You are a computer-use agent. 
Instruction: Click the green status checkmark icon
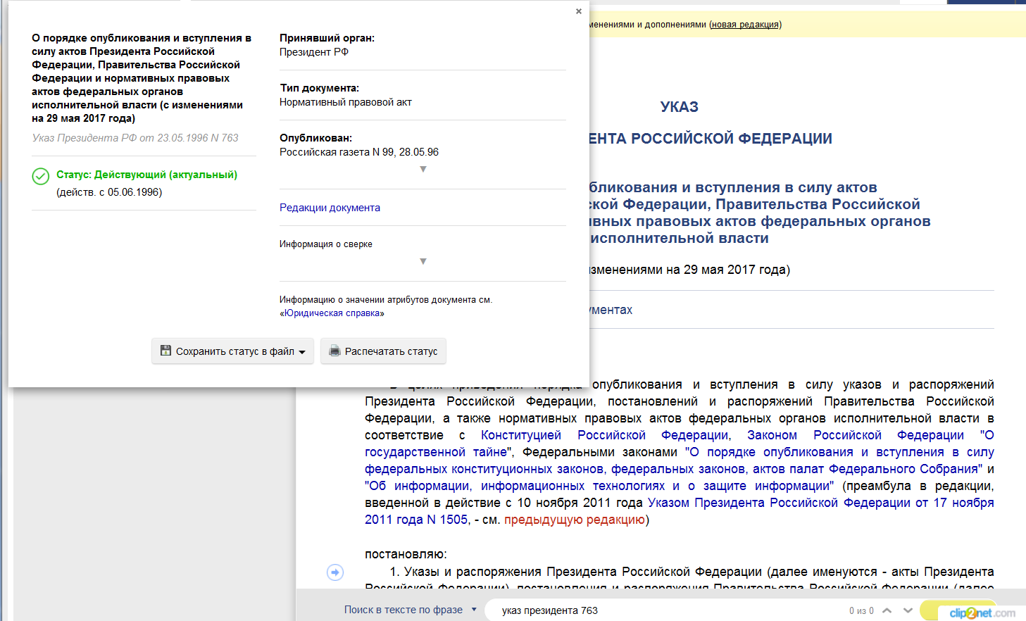pos(41,176)
